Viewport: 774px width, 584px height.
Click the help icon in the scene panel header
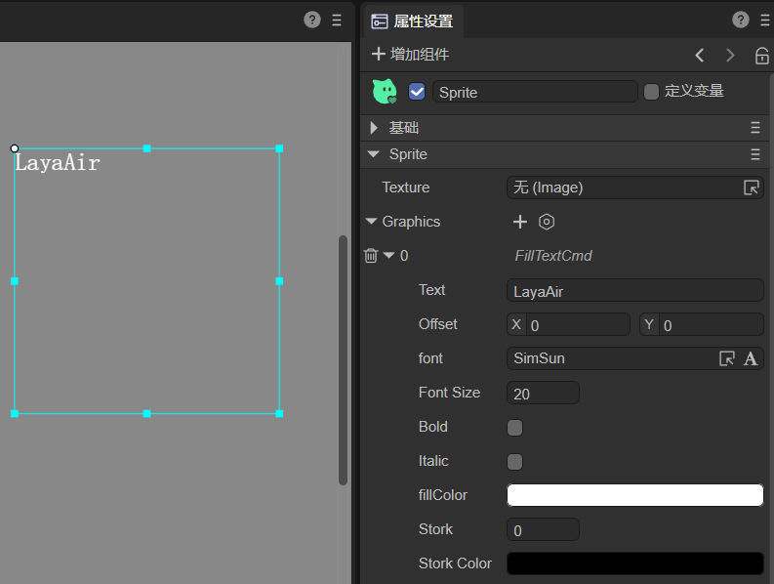[312, 20]
